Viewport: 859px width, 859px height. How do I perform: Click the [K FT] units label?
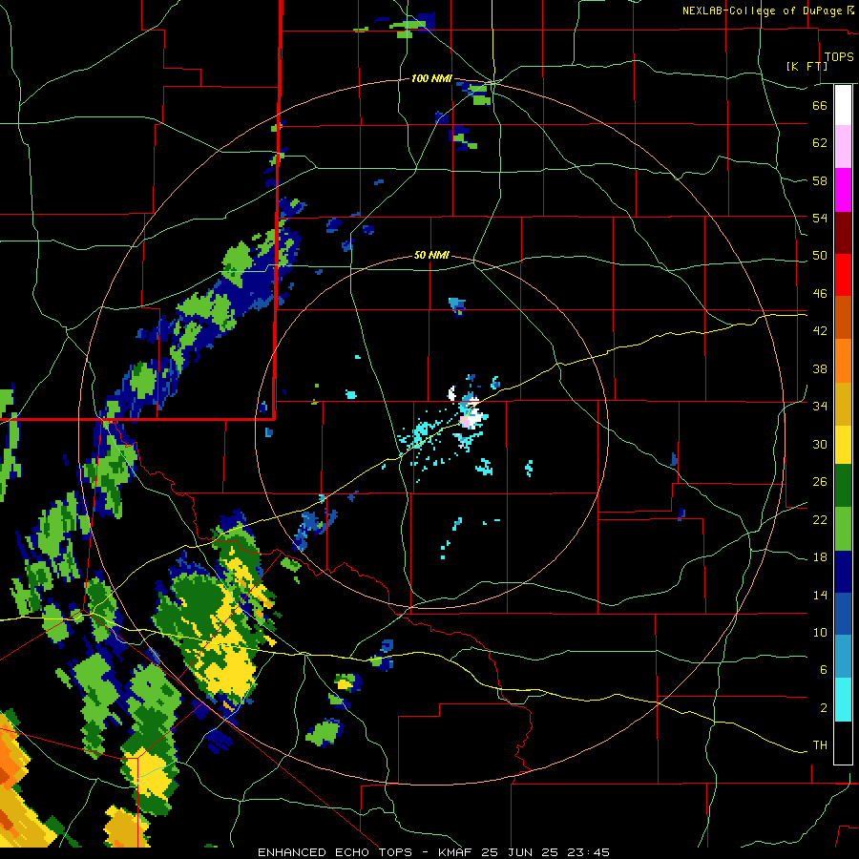coord(807,66)
